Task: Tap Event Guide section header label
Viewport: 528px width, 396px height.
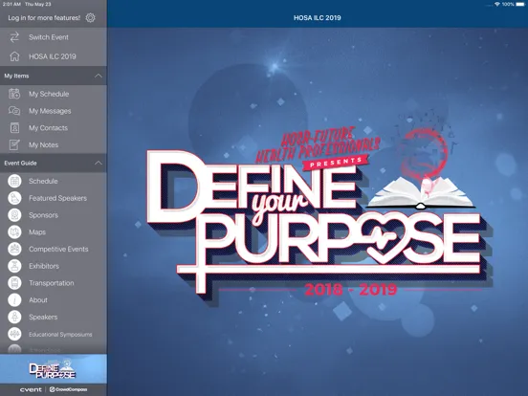Action: [20, 163]
